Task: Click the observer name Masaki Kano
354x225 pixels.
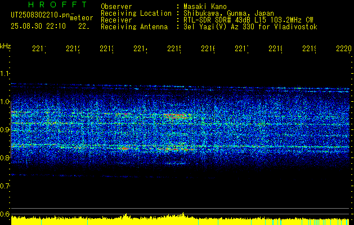Action: click(205, 6)
